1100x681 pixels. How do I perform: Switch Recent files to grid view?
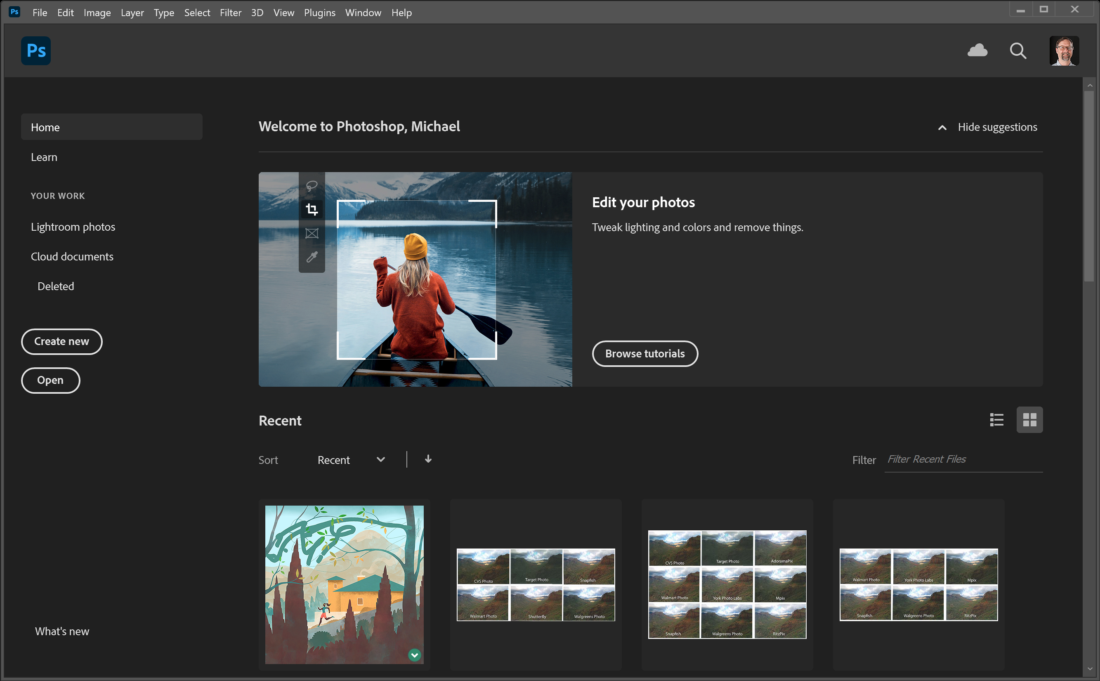(x=1030, y=420)
